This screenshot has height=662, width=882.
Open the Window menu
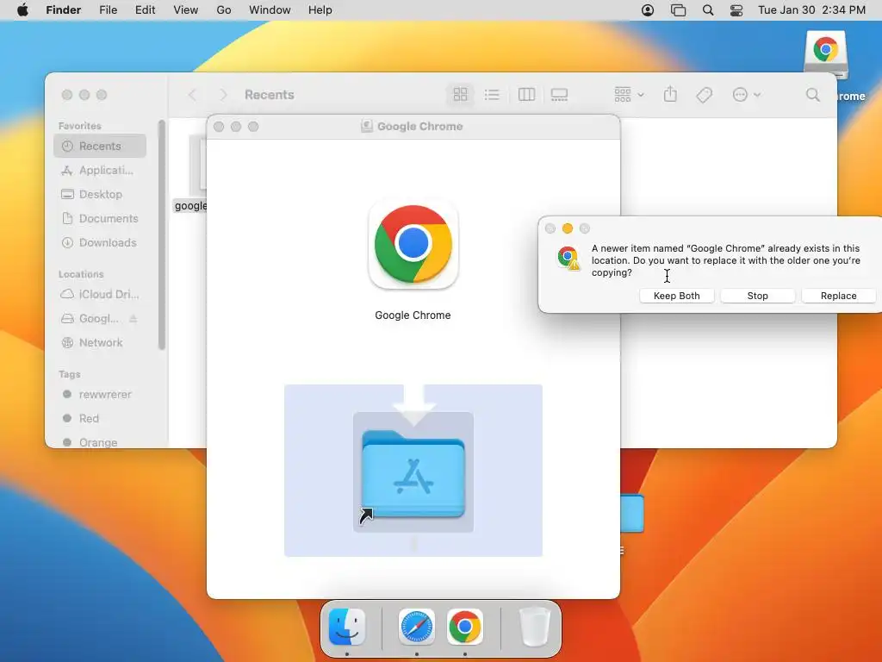click(x=270, y=10)
